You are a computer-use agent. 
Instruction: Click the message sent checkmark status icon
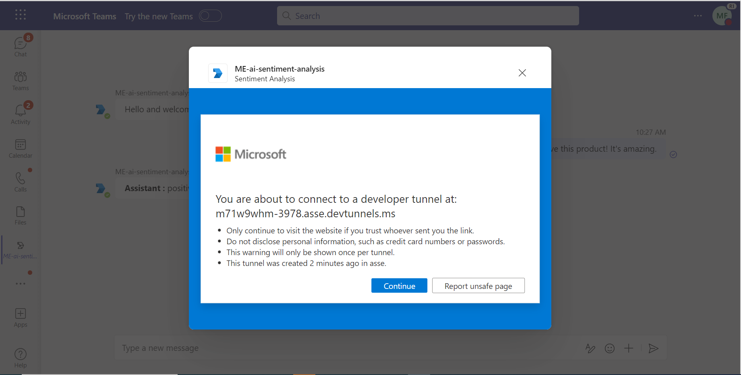point(673,155)
